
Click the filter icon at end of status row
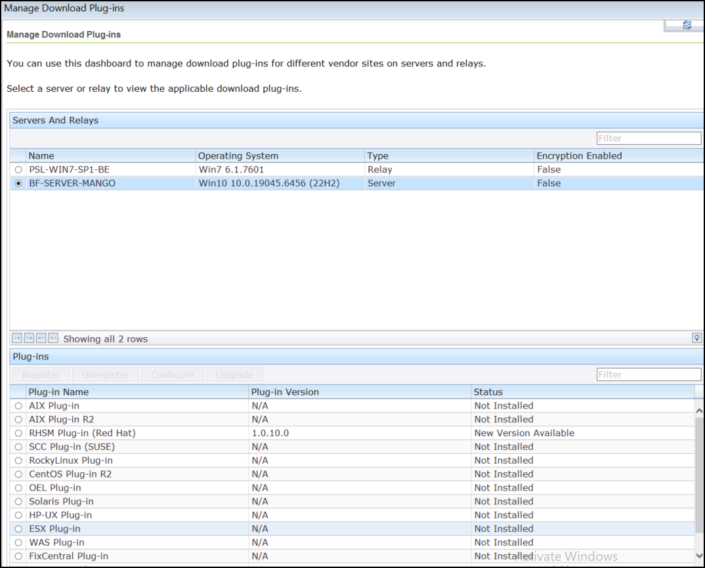click(x=696, y=337)
